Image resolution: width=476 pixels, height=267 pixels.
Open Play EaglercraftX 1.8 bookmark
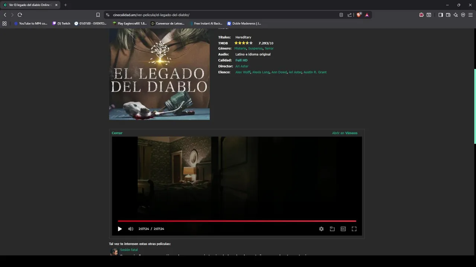[x=130, y=23]
